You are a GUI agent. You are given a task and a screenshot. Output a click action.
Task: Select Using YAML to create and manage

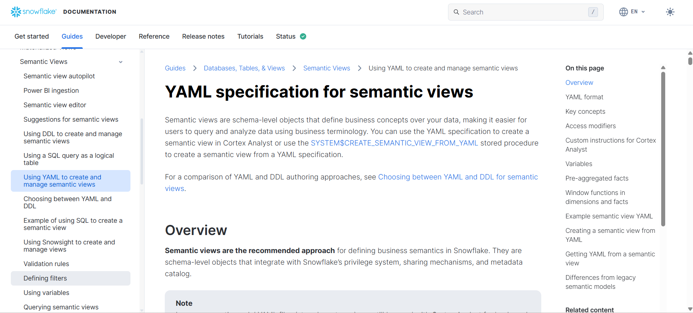[x=70, y=181]
